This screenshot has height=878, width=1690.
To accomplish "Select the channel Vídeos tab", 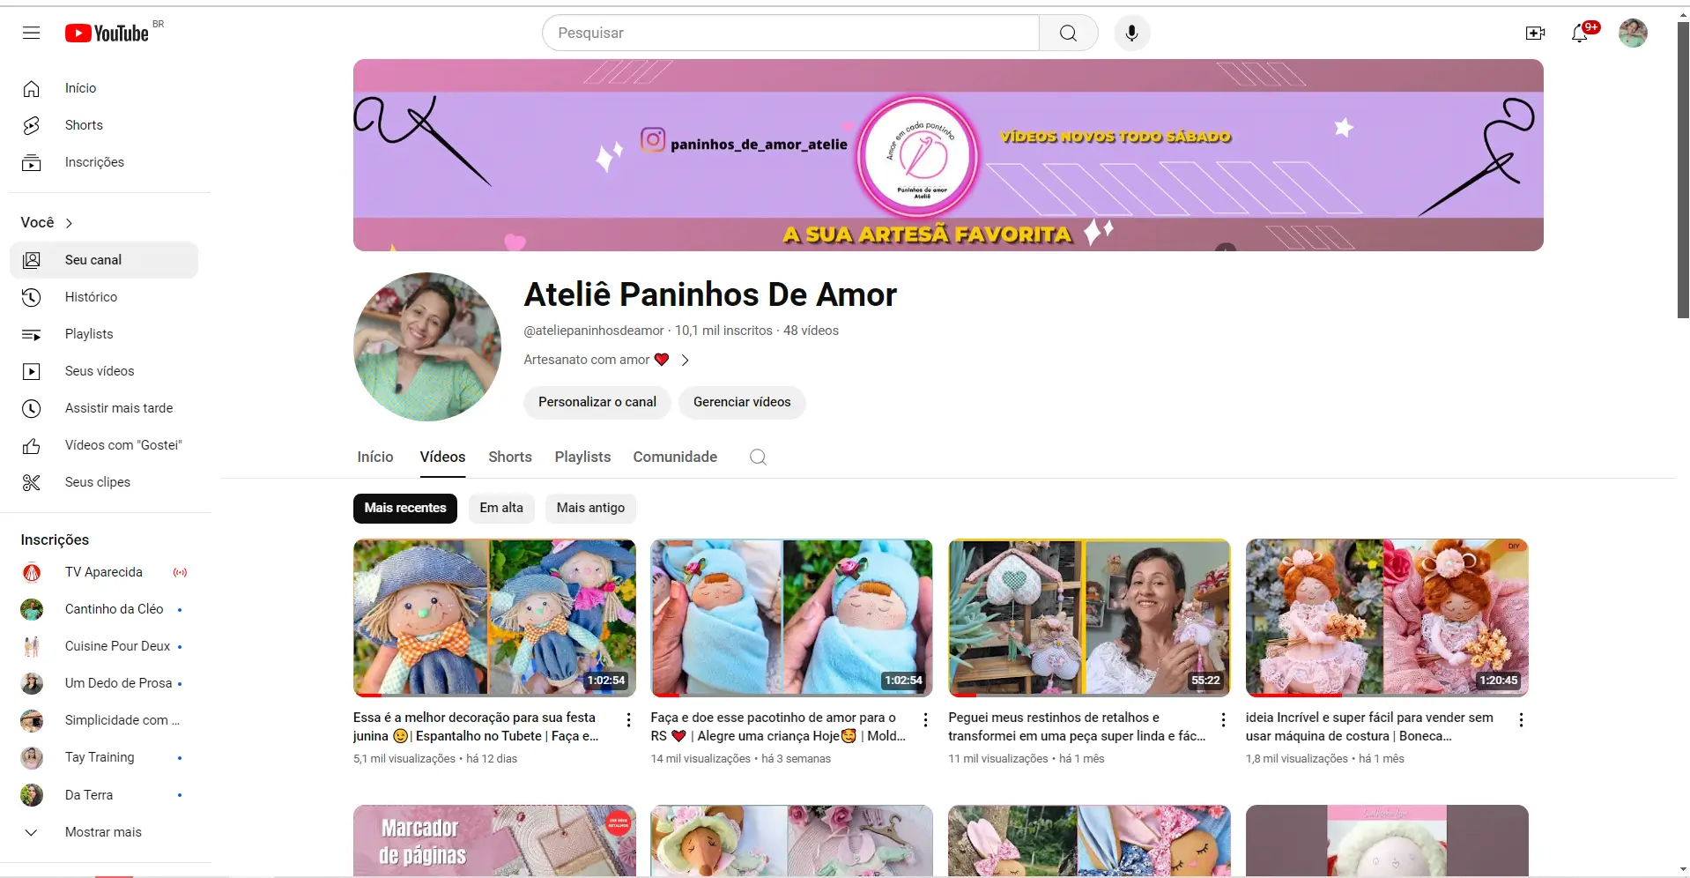I will 442,457.
